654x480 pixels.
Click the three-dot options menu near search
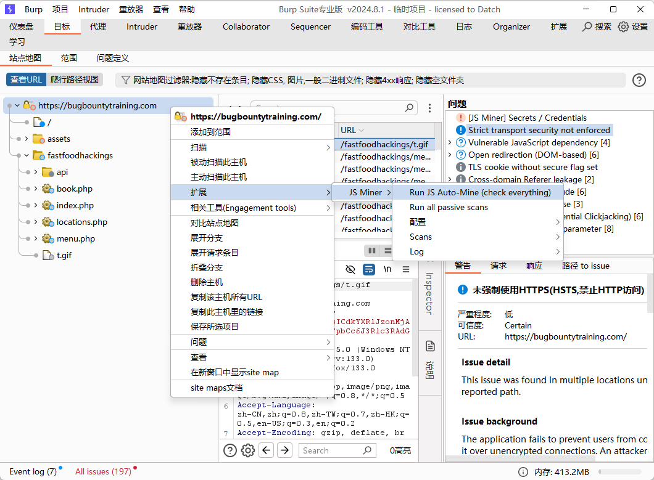(429, 108)
